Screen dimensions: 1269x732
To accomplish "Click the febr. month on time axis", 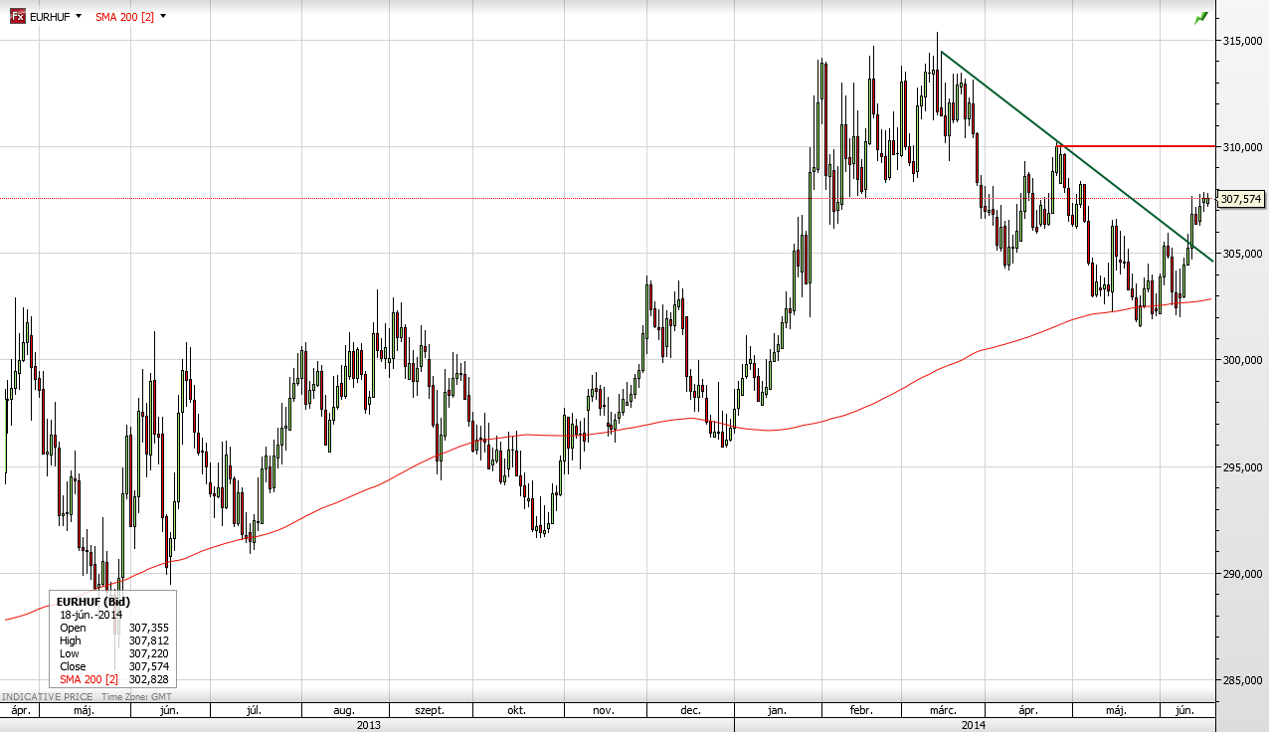I will pyautogui.click(x=861, y=711).
